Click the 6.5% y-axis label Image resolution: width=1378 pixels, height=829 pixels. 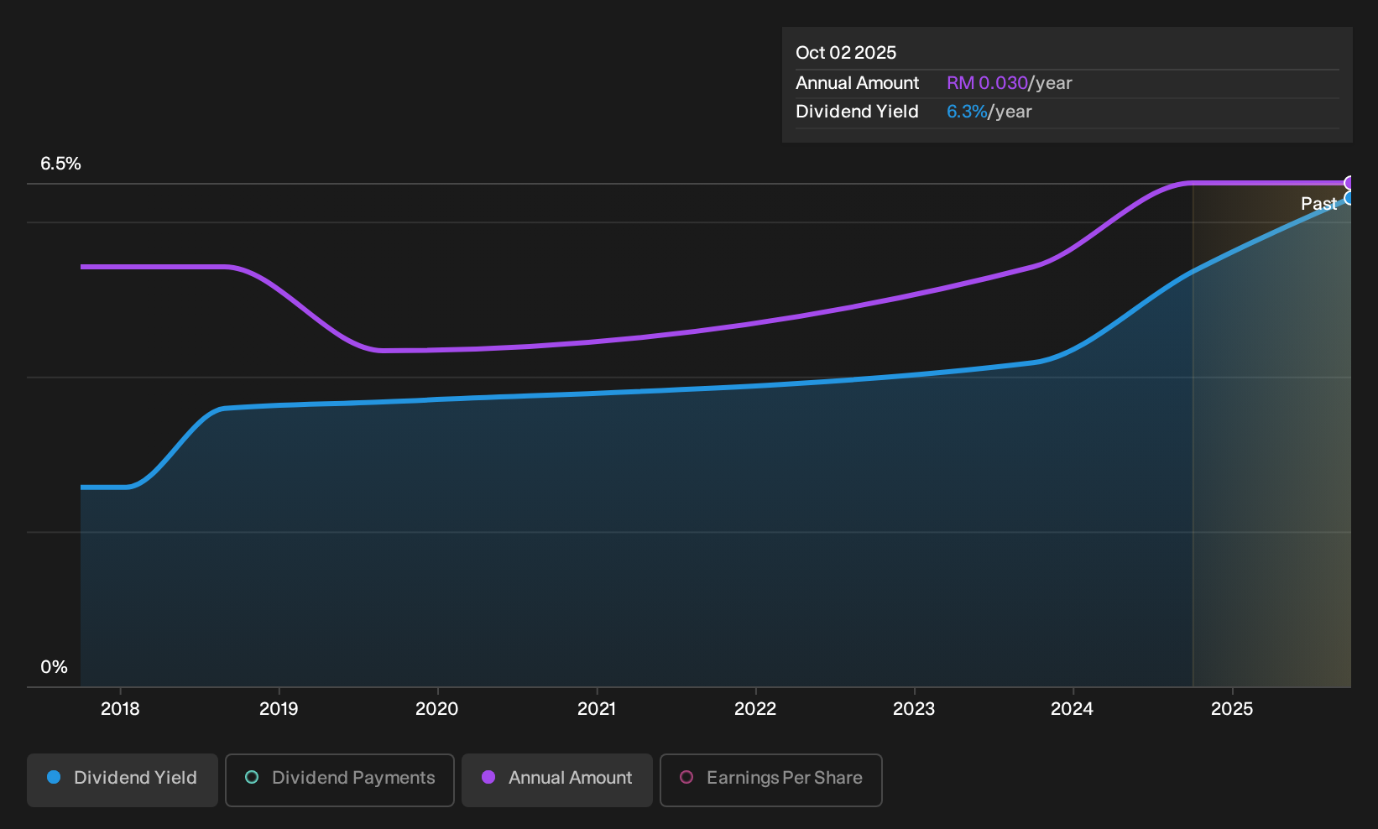[x=60, y=164]
